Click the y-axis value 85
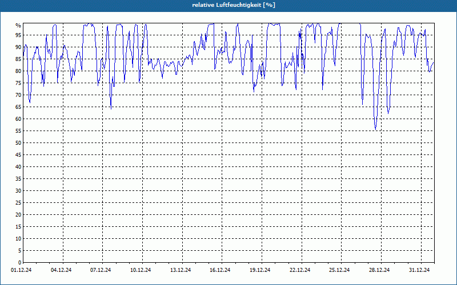 click(x=18, y=59)
